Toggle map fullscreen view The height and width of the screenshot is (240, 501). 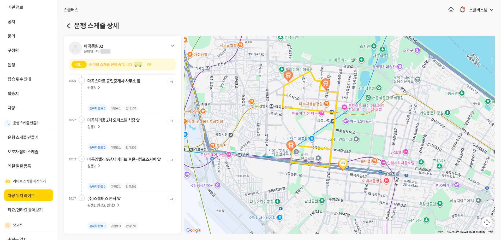point(487,222)
